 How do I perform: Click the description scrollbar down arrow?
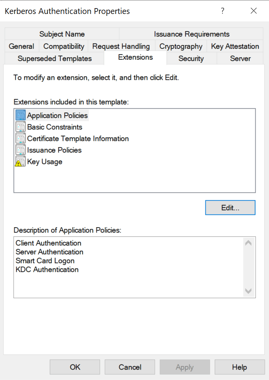[248, 291]
